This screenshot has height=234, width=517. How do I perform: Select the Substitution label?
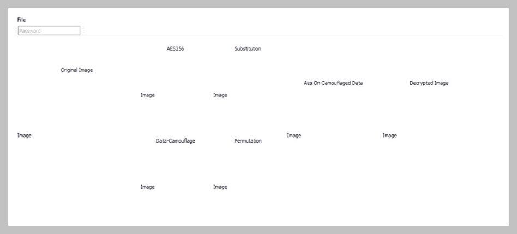(x=248, y=49)
